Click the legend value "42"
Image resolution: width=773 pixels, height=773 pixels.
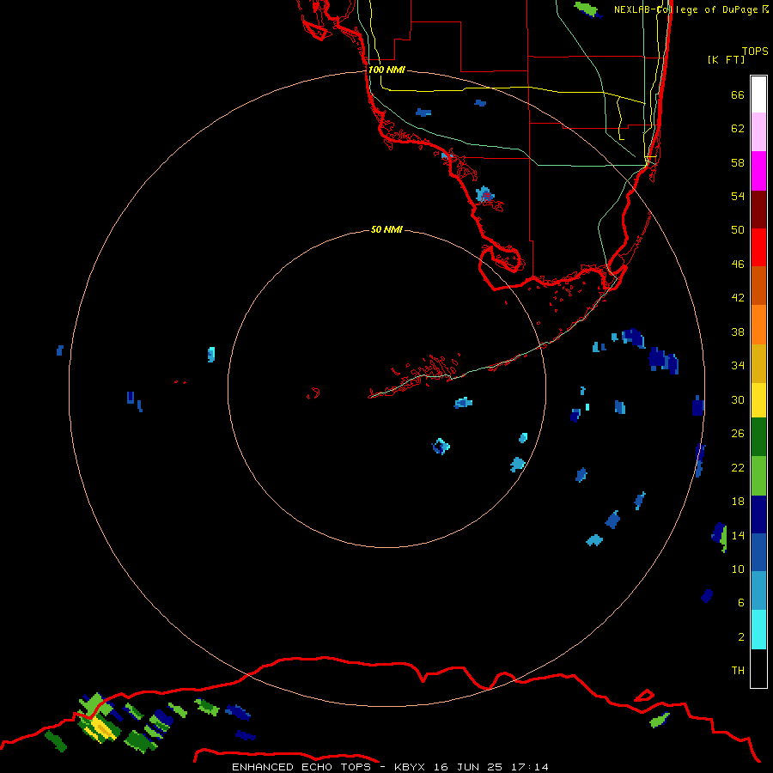coord(738,297)
